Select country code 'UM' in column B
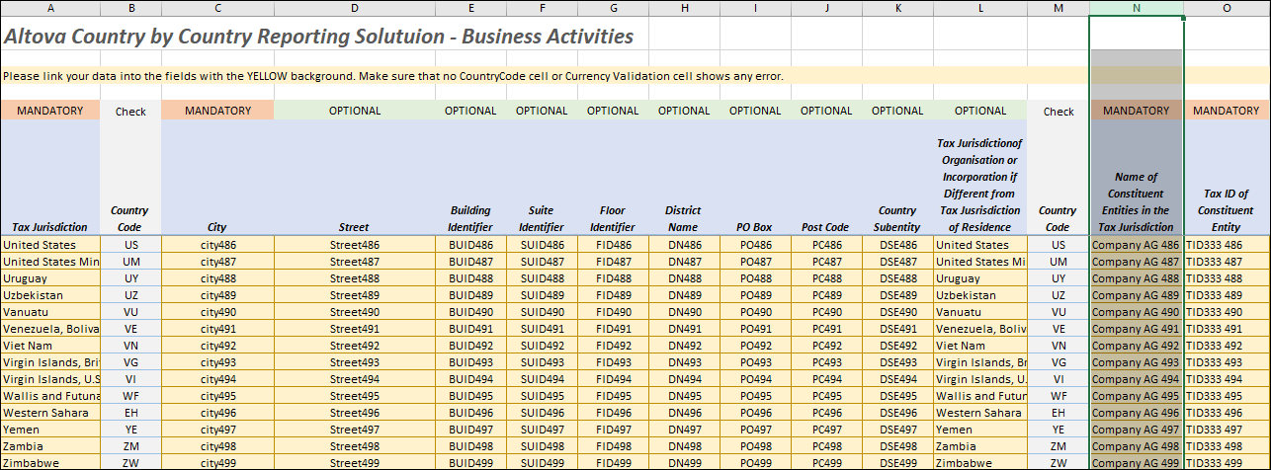 [130, 262]
